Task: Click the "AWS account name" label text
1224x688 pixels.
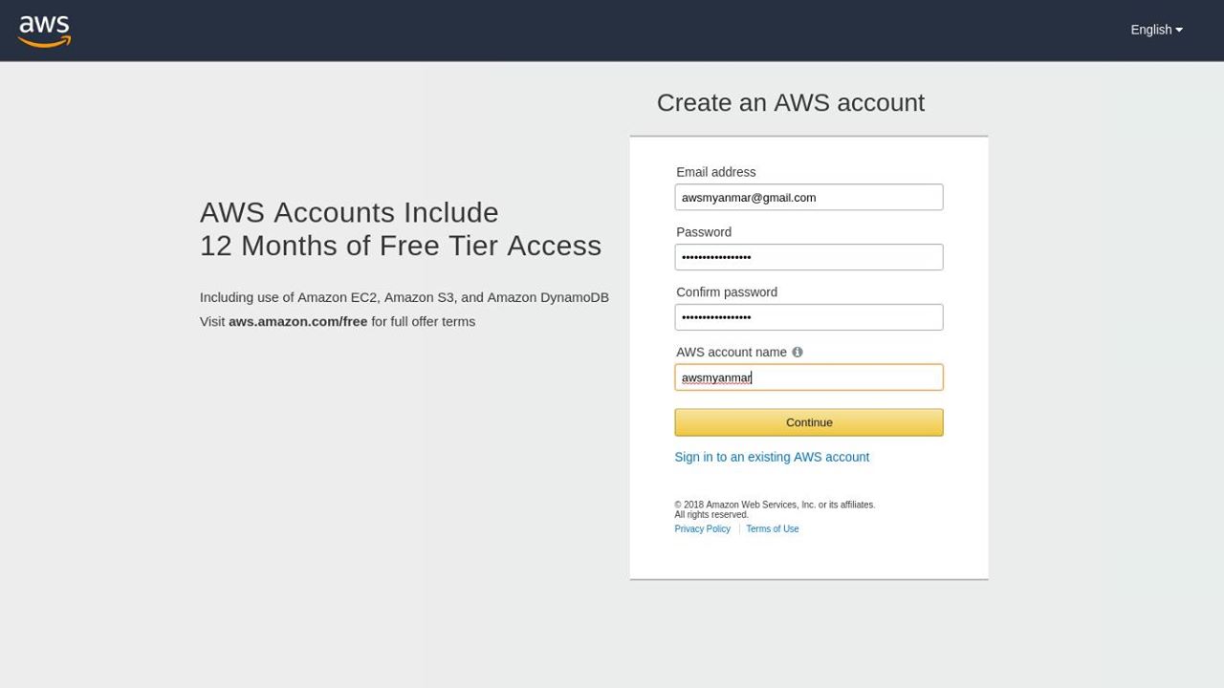Action: pyautogui.click(x=731, y=352)
